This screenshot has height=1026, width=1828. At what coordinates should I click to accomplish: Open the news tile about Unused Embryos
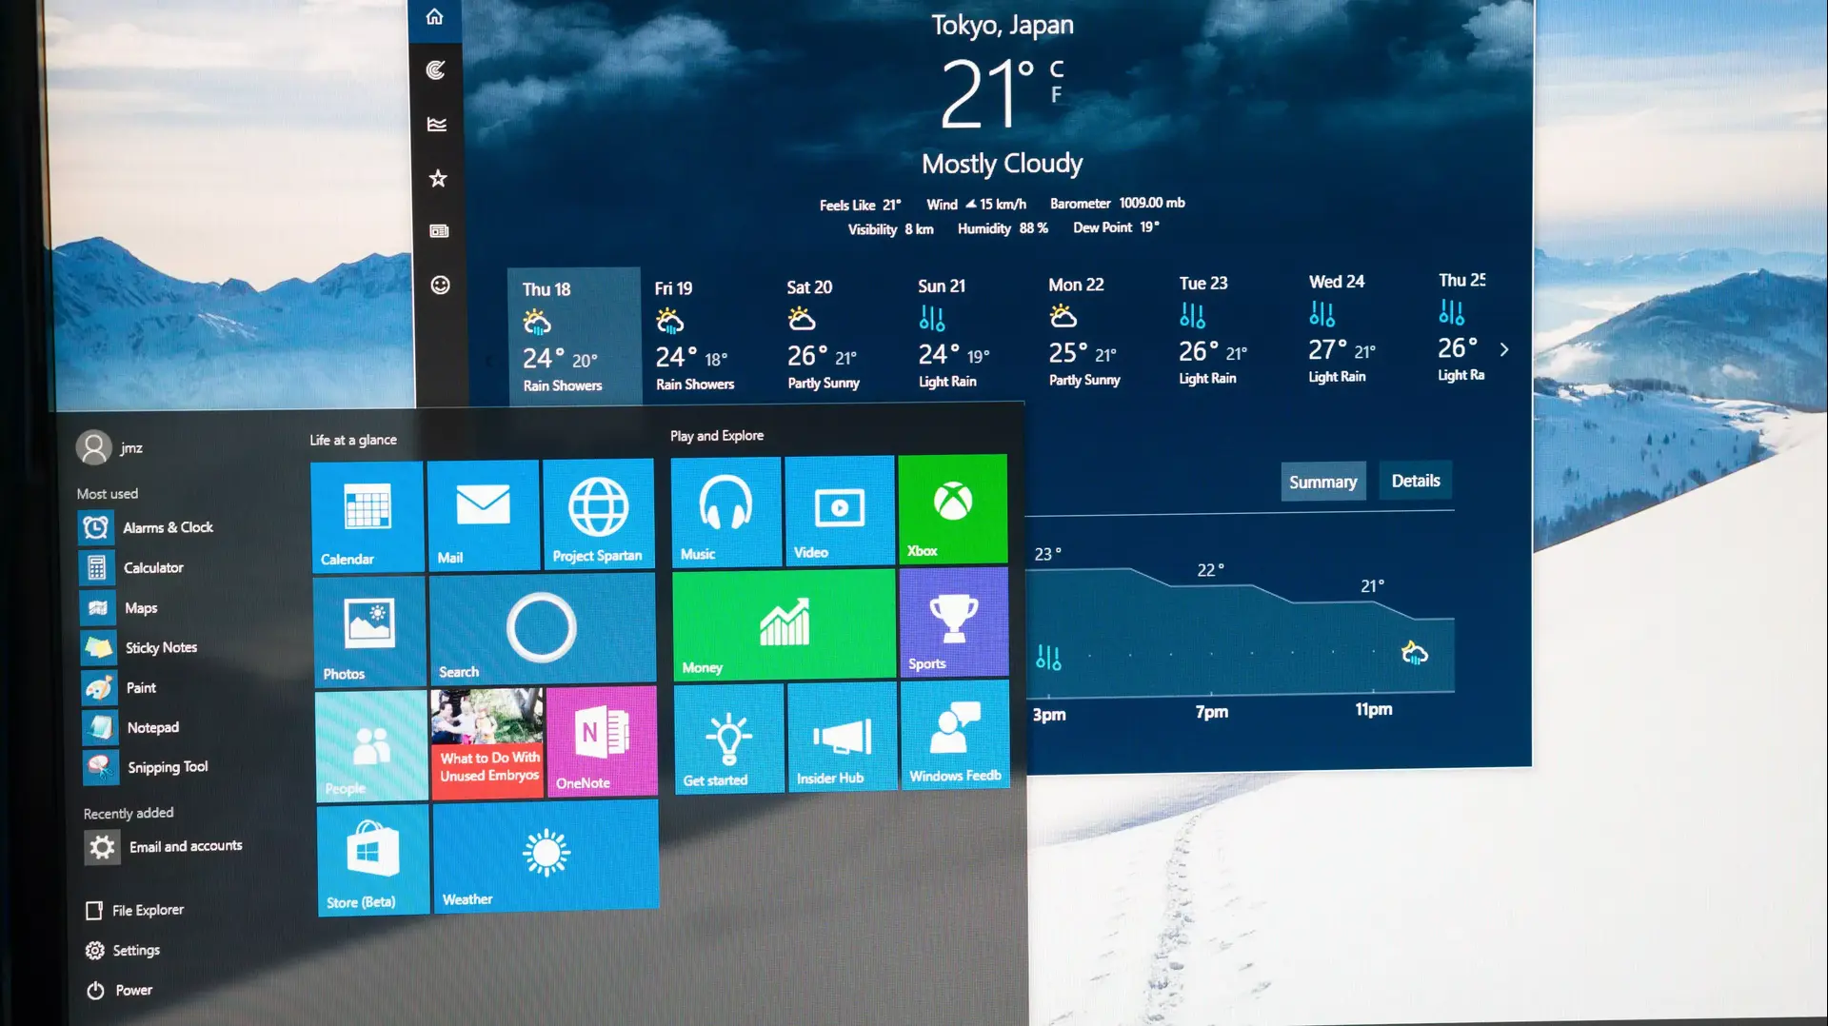point(487,744)
